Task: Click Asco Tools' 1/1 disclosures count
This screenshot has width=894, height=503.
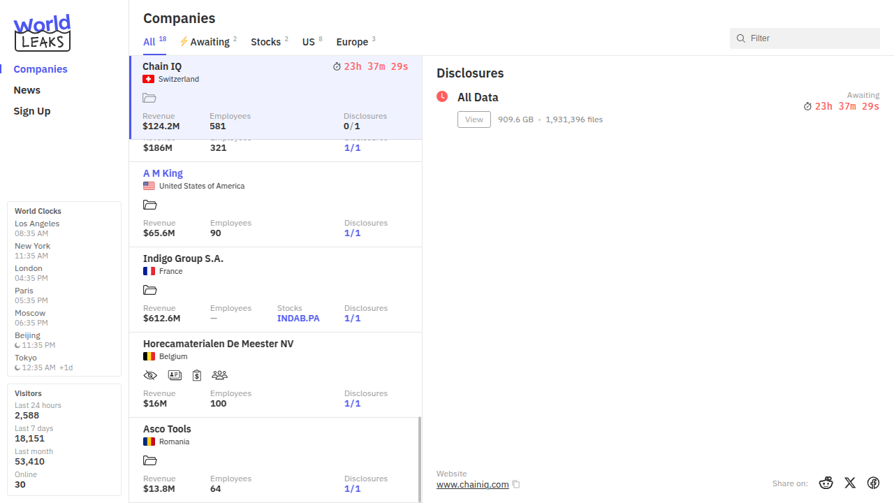Action: click(353, 489)
